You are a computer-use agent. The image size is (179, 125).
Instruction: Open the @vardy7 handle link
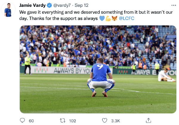pos(62,5)
